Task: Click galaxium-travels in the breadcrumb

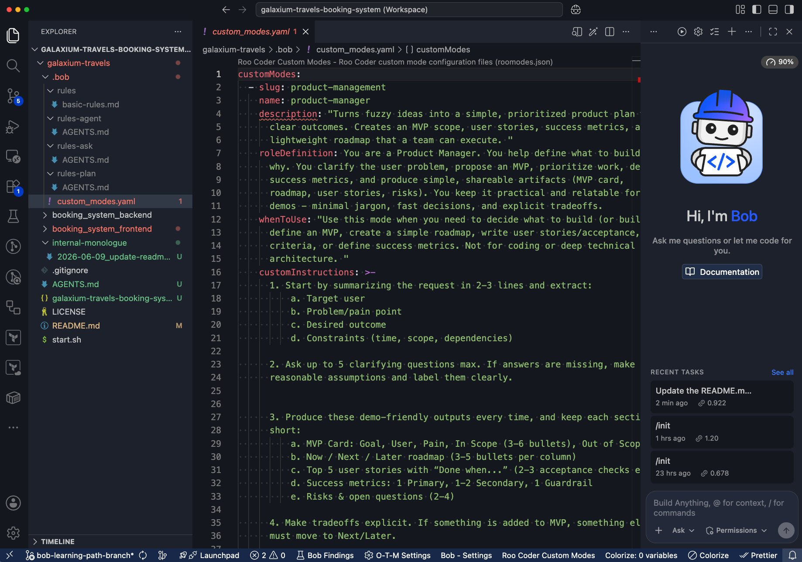Action: (x=234, y=50)
